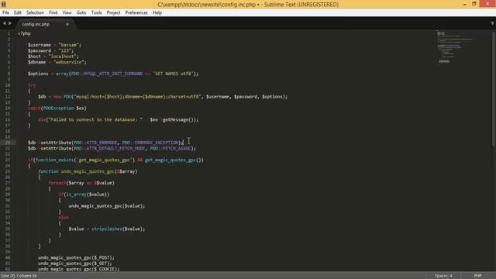The width and height of the screenshot is (496, 279).
Task: Click the setAttribute ATTR_ERRMODE line
Action: click(105, 143)
